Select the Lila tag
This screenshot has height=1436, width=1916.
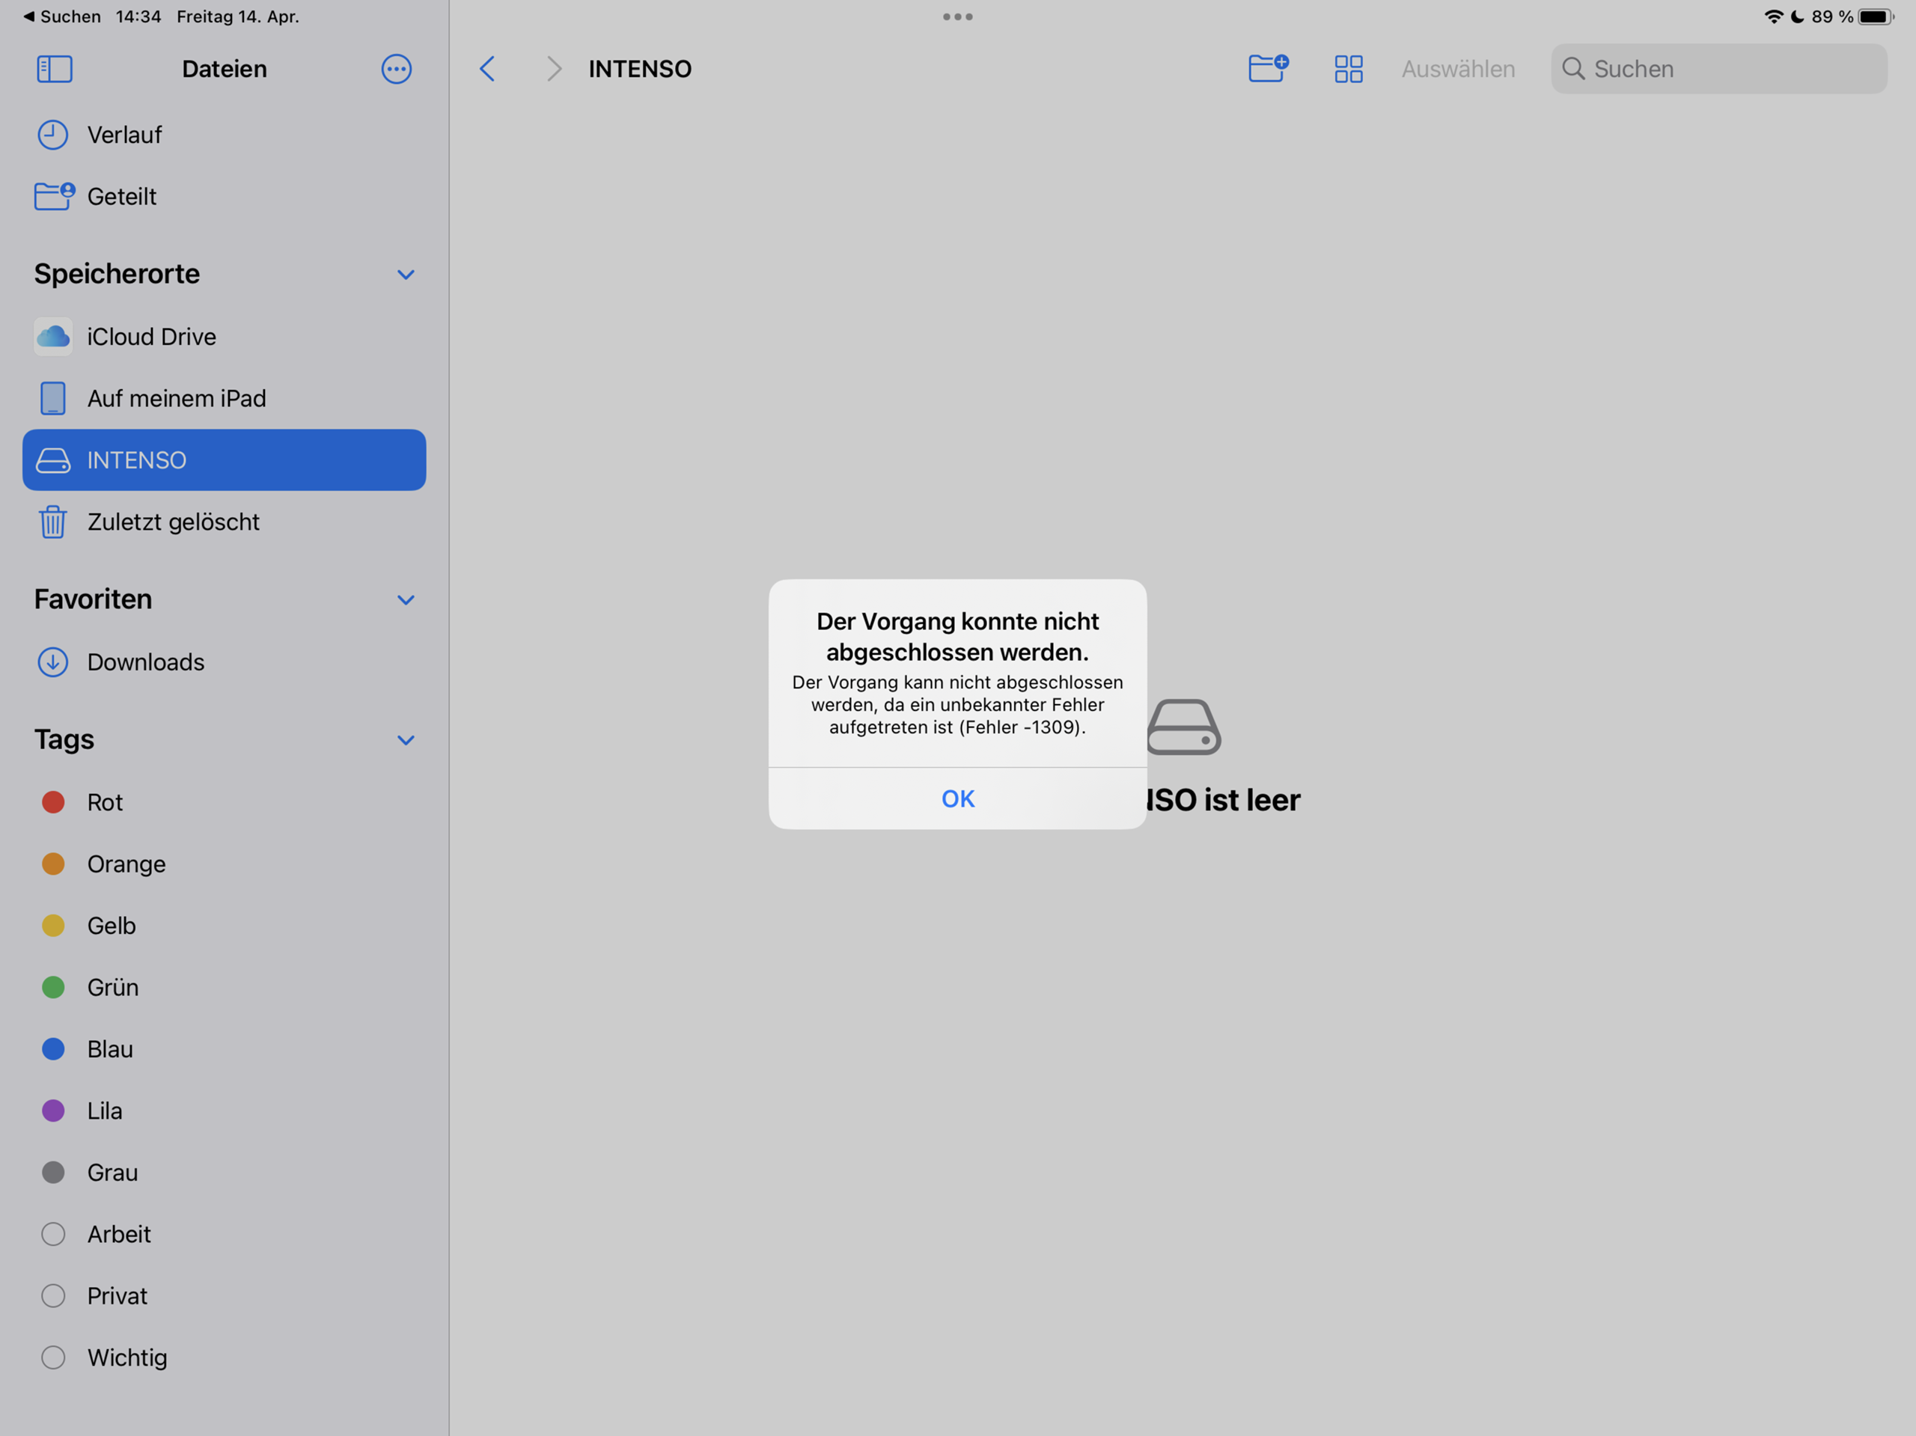point(225,1111)
